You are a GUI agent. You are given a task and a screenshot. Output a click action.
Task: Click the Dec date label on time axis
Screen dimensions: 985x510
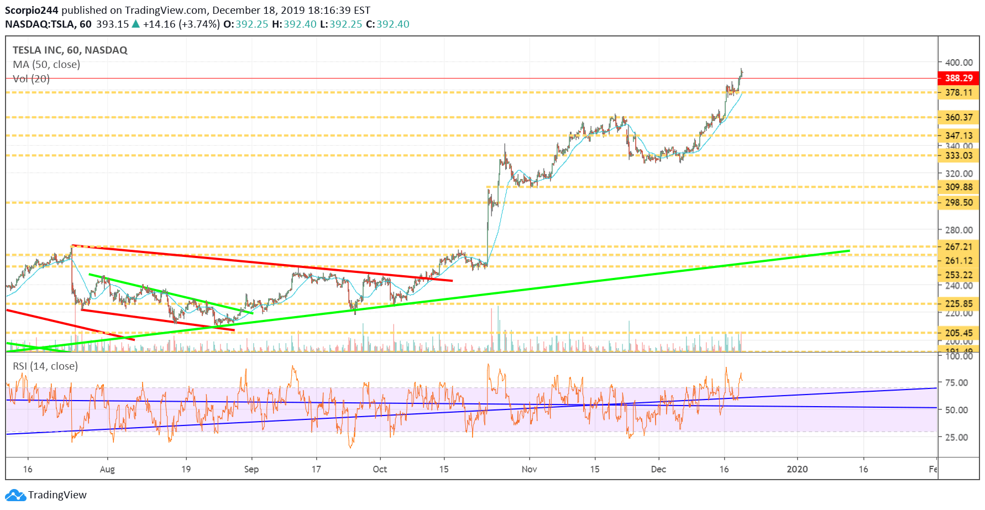pos(658,469)
